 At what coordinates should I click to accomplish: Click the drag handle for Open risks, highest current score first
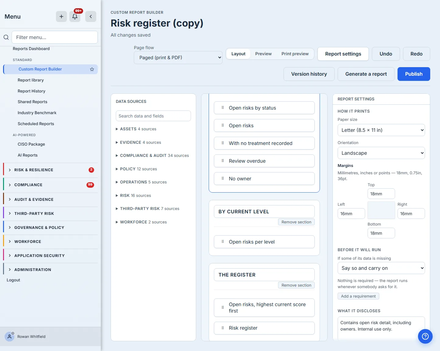(x=223, y=308)
